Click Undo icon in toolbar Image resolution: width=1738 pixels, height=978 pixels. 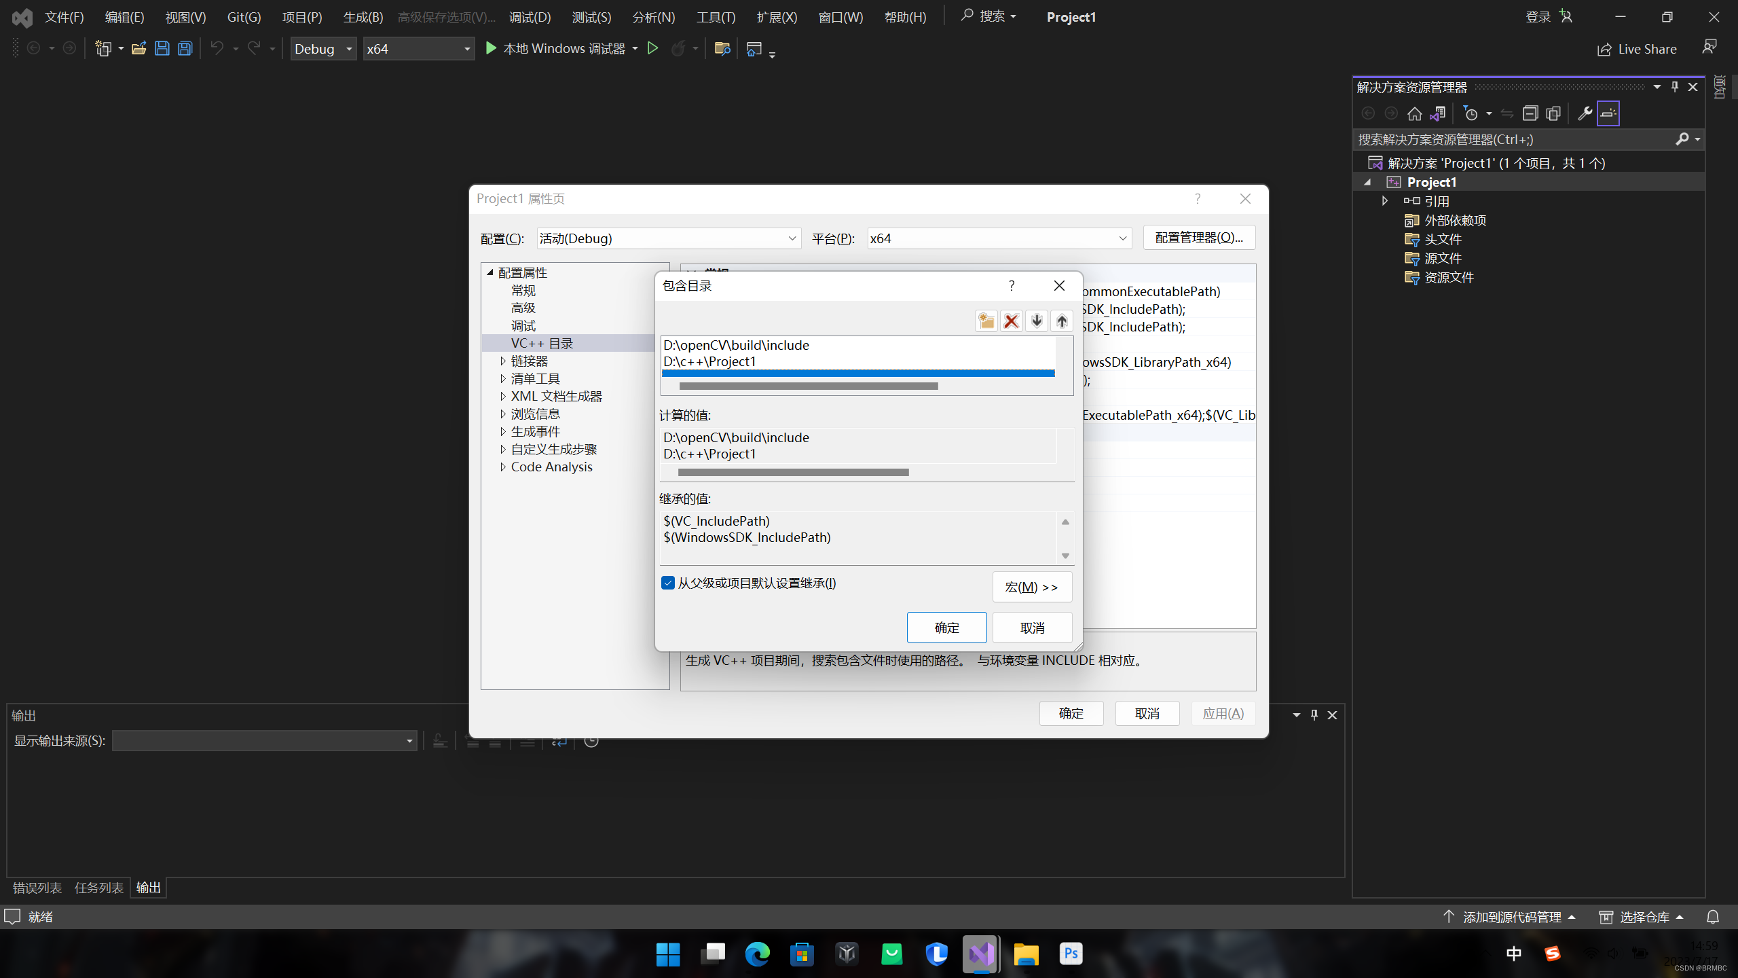point(217,48)
